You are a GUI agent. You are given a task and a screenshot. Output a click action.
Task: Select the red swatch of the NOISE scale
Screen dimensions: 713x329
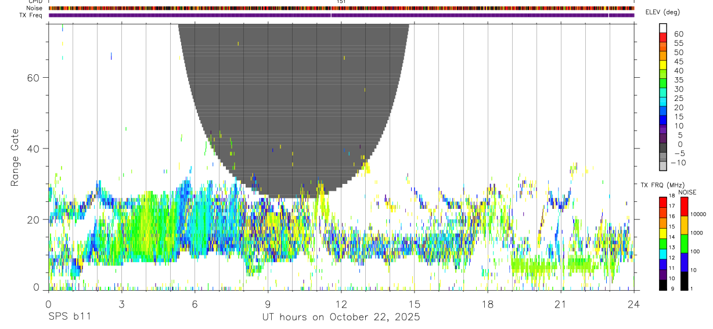pyautogui.click(x=684, y=207)
